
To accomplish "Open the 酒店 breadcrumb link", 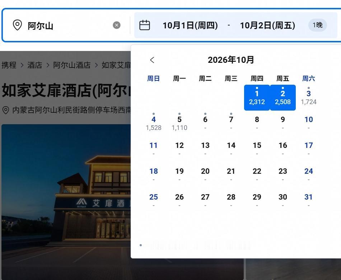I will click(34, 65).
